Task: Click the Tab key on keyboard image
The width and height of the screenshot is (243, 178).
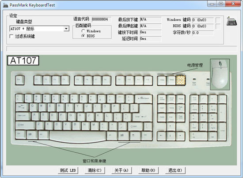Action: pyautogui.click(x=22, y=107)
